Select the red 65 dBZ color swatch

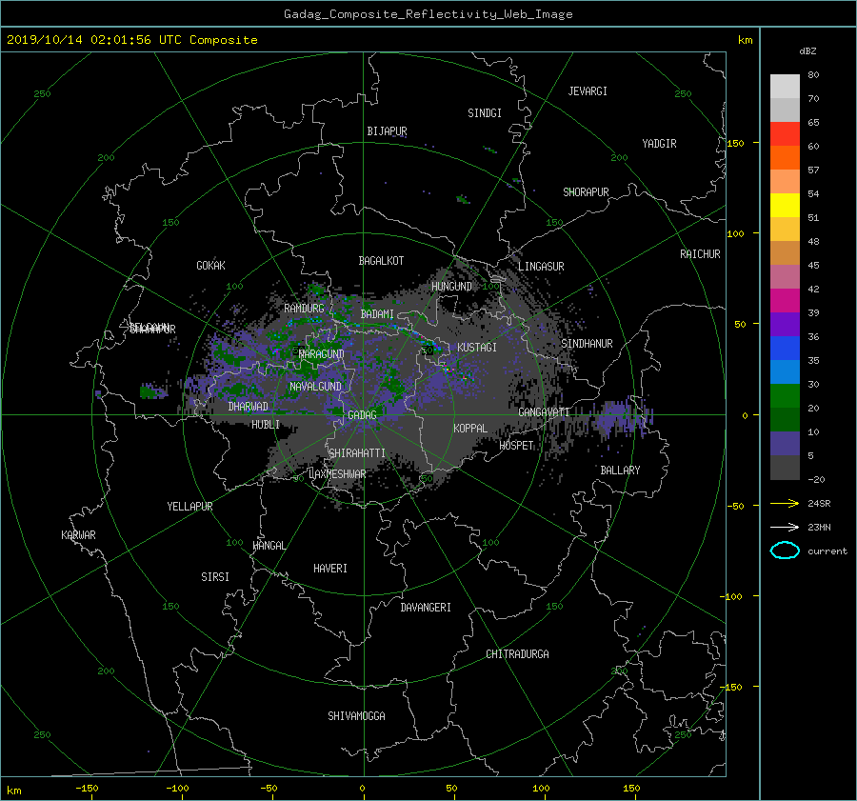(785, 133)
